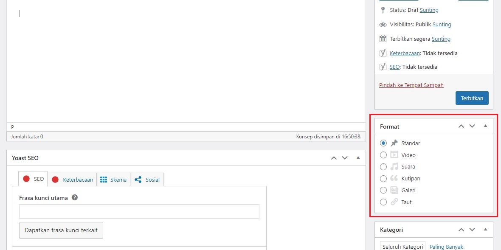Image resolution: width=501 pixels, height=250 pixels.
Task: Click the share icon on the Sosial tab
Action: coord(137,180)
